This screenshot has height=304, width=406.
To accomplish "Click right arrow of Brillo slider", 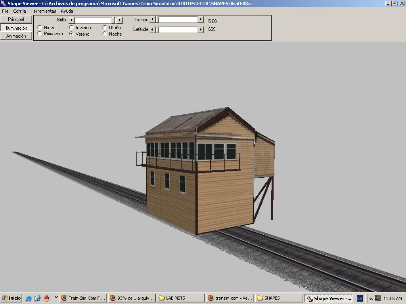I will pos(120,20).
